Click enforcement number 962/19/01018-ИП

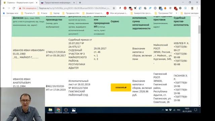[x=55, y=88]
